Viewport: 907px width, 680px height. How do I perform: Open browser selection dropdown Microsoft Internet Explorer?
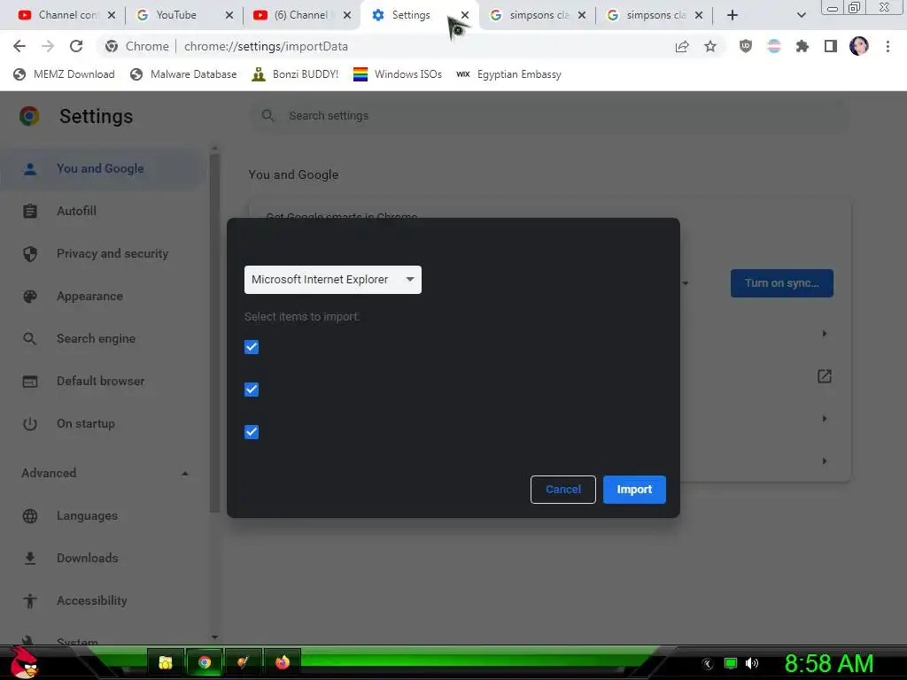pyautogui.click(x=333, y=280)
